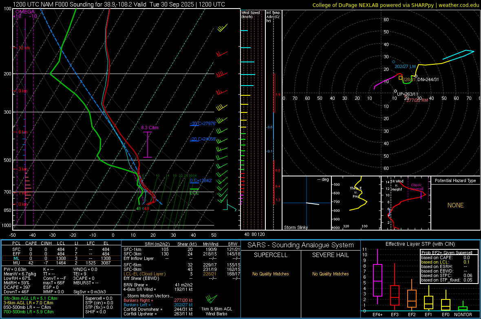
Task: Click the yellow based on LCL row
Action: pyautogui.click(x=446, y=262)
